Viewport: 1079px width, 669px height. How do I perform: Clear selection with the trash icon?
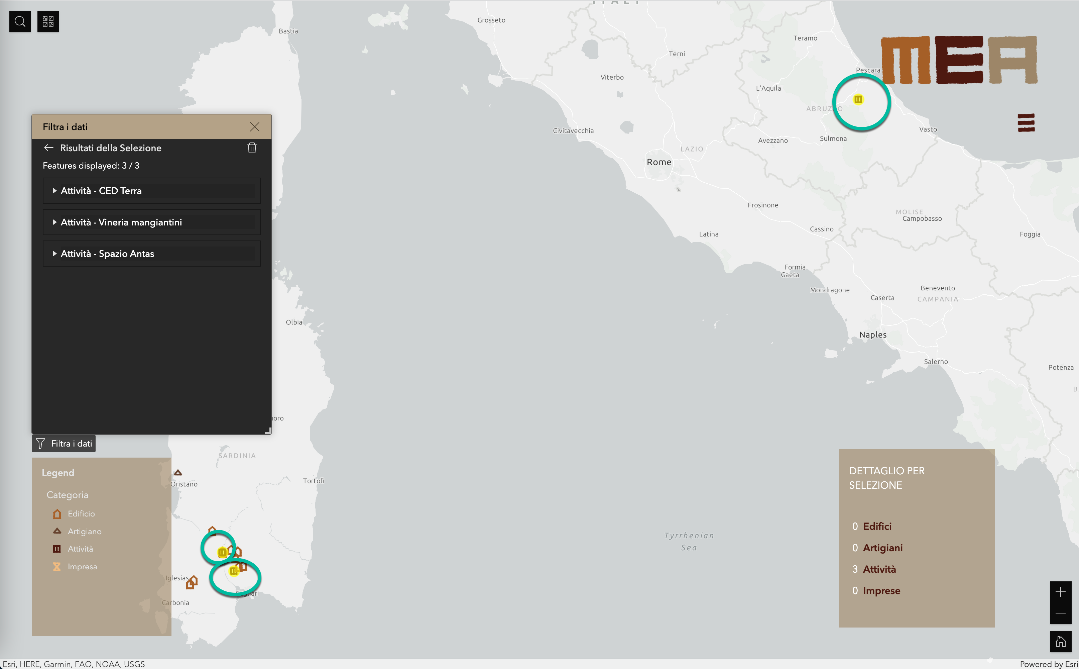tap(252, 148)
